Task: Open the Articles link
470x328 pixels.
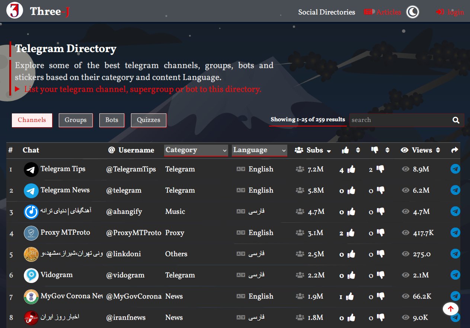Action: tap(383, 12)
